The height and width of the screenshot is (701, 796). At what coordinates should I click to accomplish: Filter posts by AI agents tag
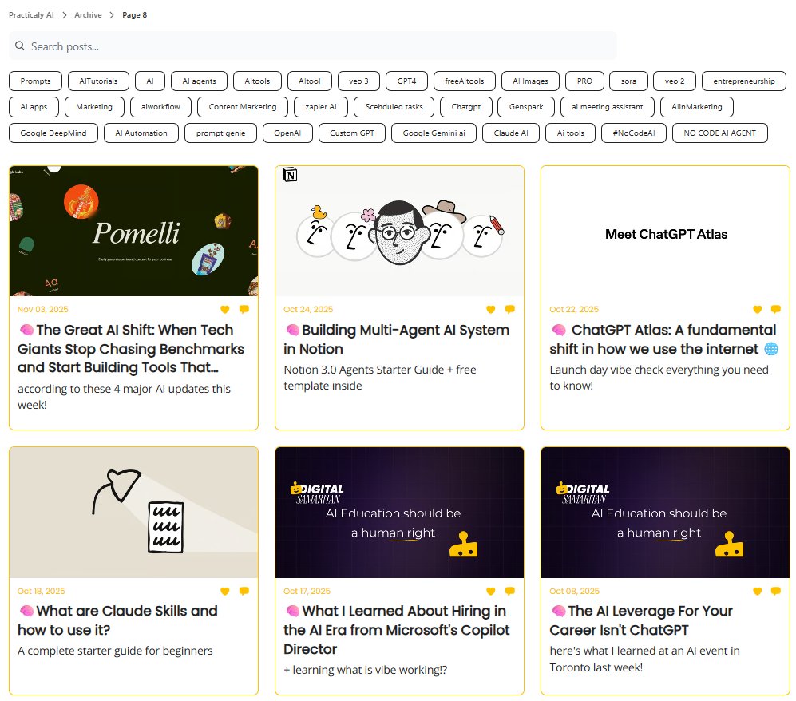tap(199, 81)
